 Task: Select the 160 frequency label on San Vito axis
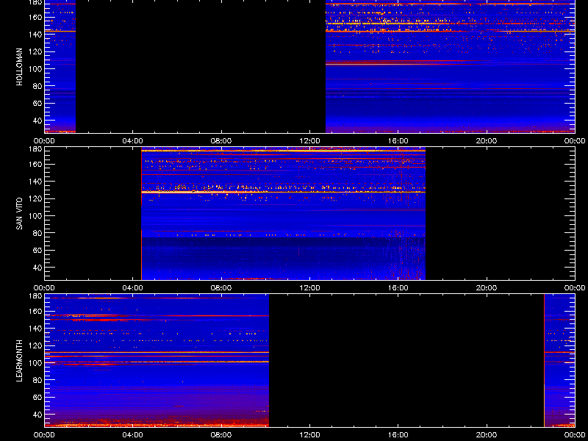point(35,164)
